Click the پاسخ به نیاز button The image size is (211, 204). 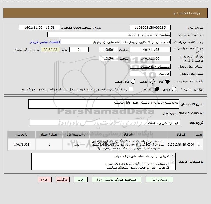pyautogui.click(x=159, y=180)
